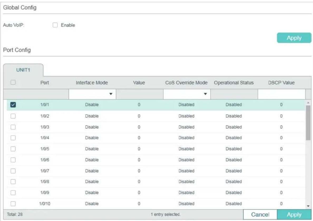313x221 pixels.
Task: Select port cell 1/0/9
Action: (45, 193)
